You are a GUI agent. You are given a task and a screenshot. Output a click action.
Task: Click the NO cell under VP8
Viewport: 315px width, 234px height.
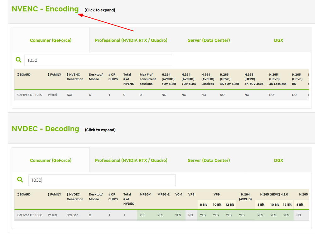click(191, 215)
